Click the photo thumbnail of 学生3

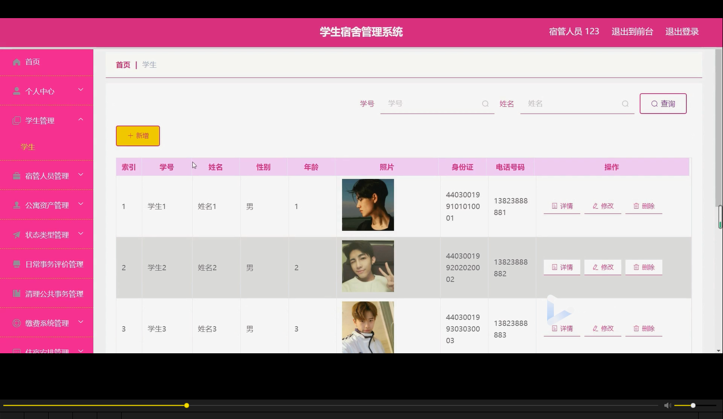point(368,327)
